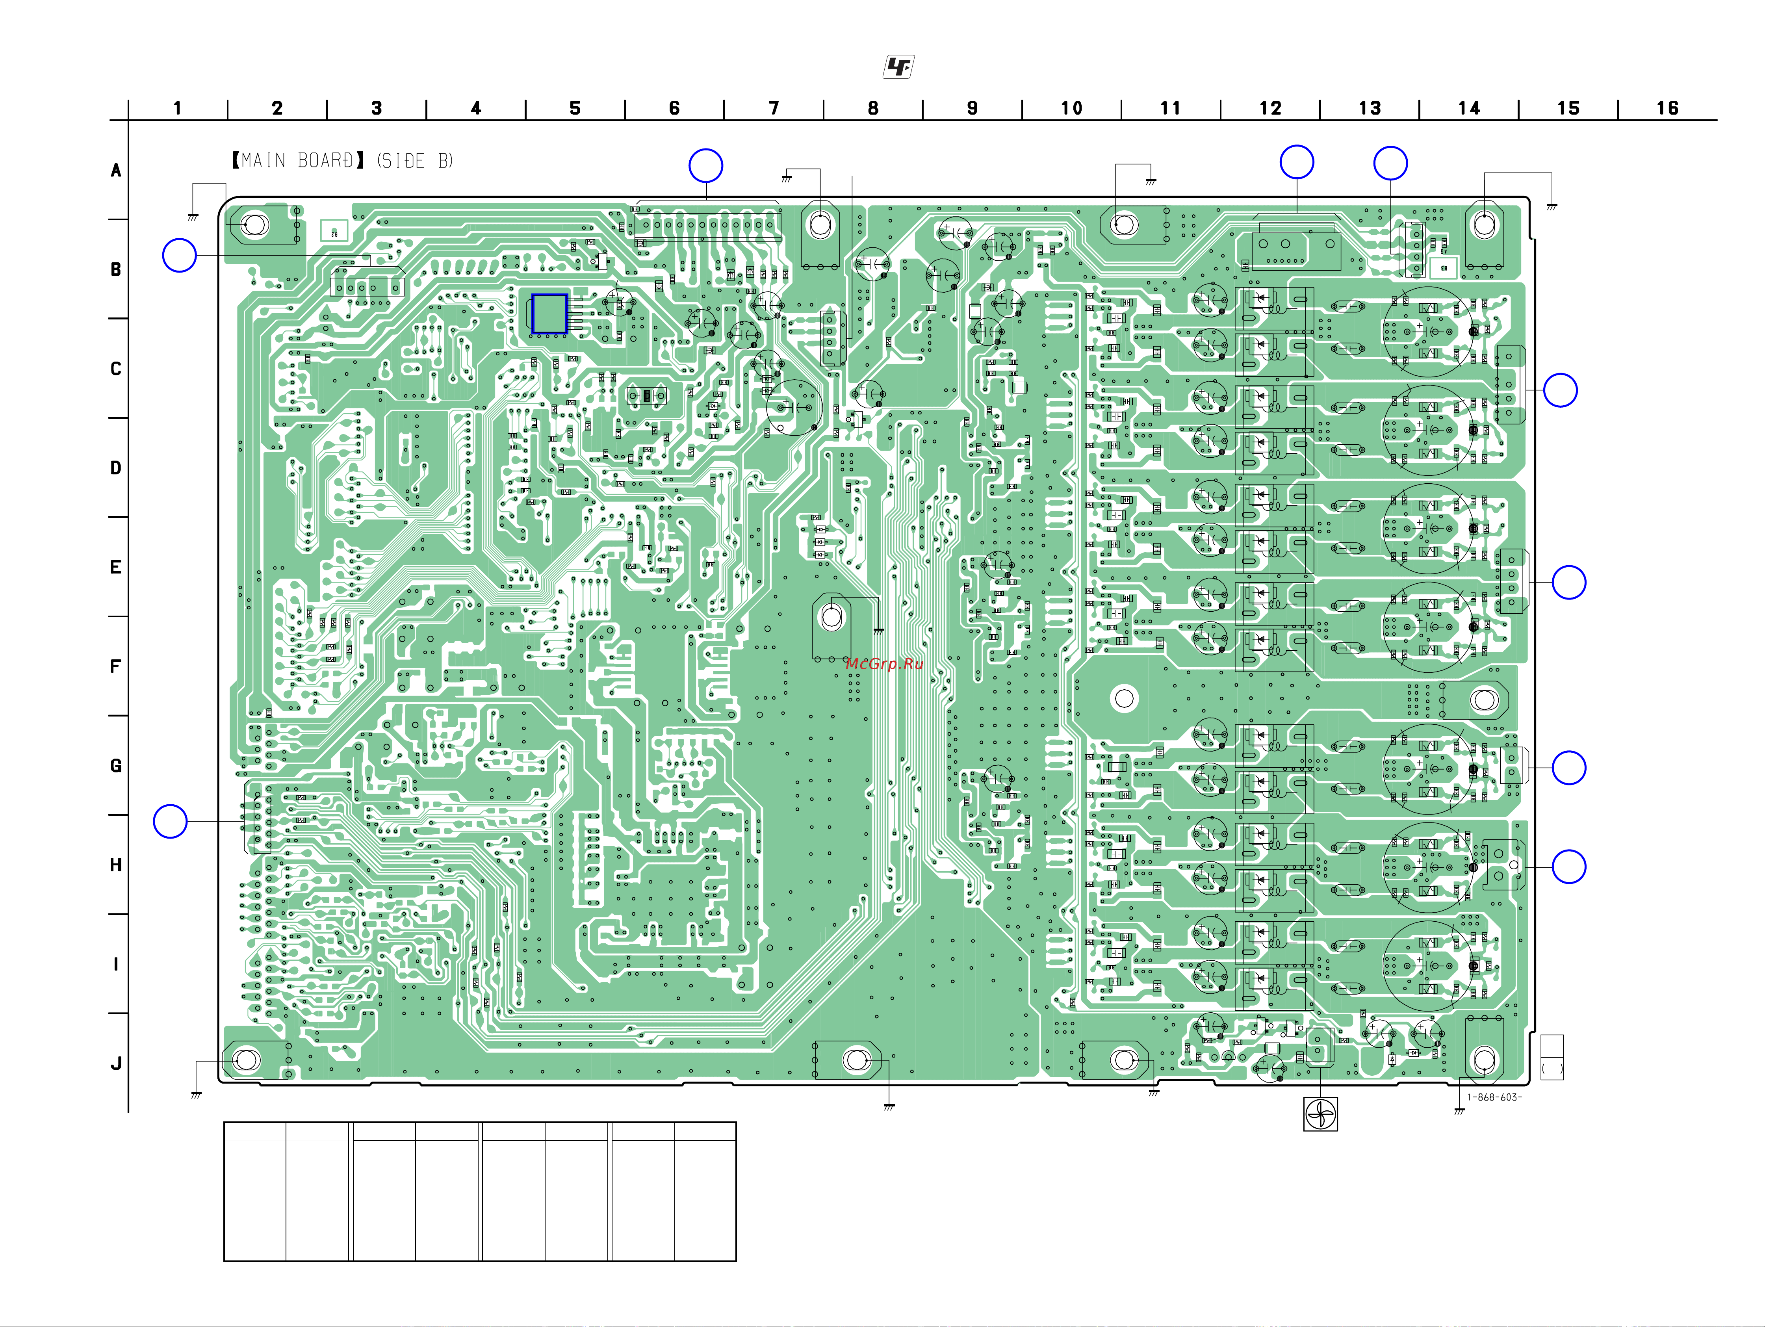
Task: Click the LF logo at page top
Action: point(898,67)
